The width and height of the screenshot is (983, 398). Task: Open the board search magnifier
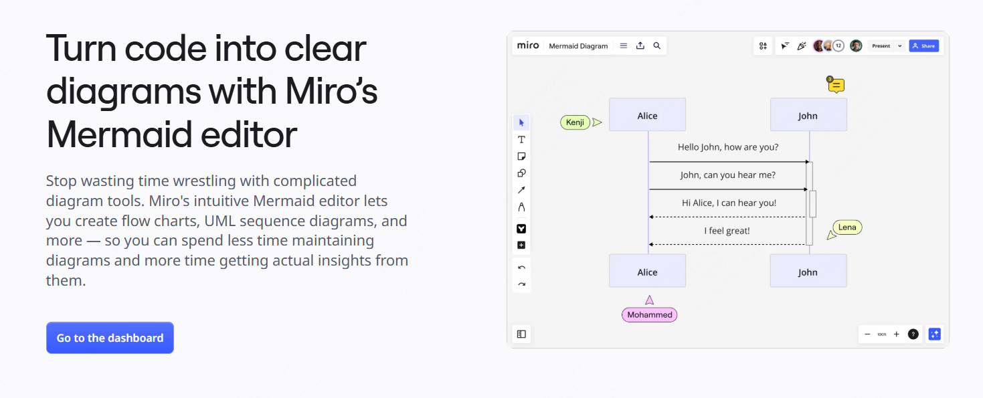click(x=657, y=45)
